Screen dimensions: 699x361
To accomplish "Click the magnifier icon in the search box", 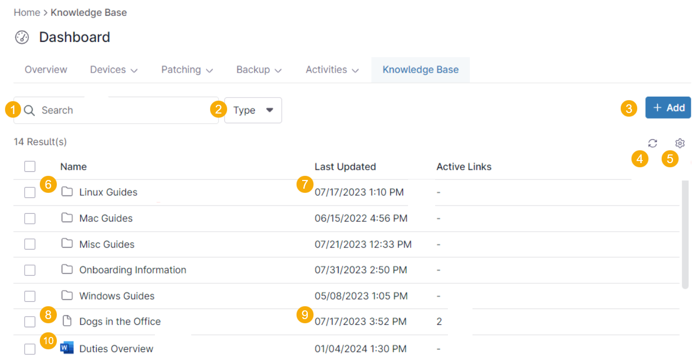I will pos(30,110).
